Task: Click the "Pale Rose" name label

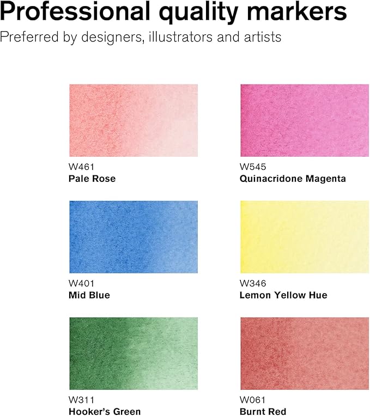Action: point(92,179)
